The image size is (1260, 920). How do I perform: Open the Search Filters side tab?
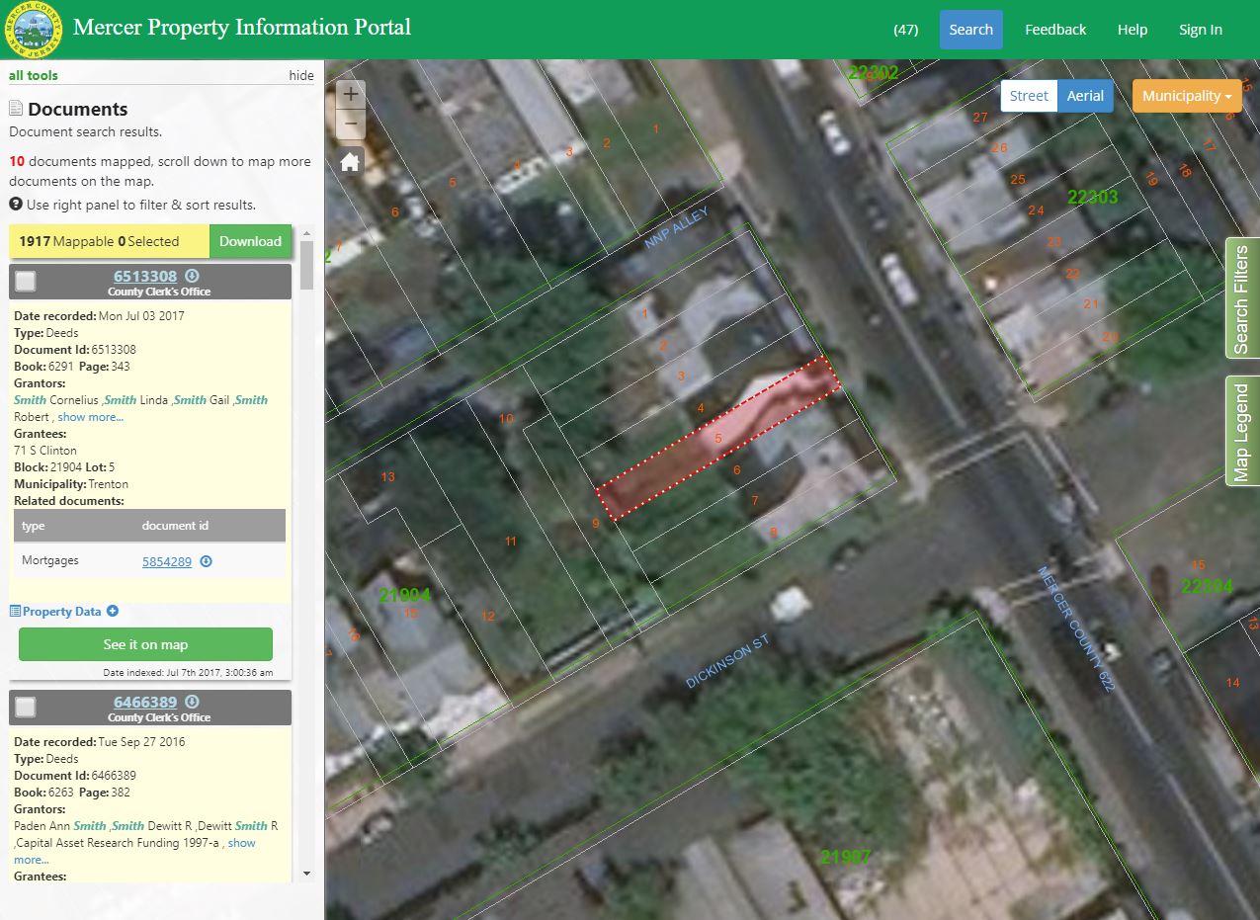(x=1242, y=298)
